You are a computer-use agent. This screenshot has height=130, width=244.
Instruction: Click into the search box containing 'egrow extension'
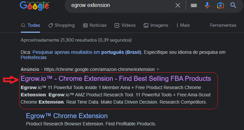(x=120, y=5)
